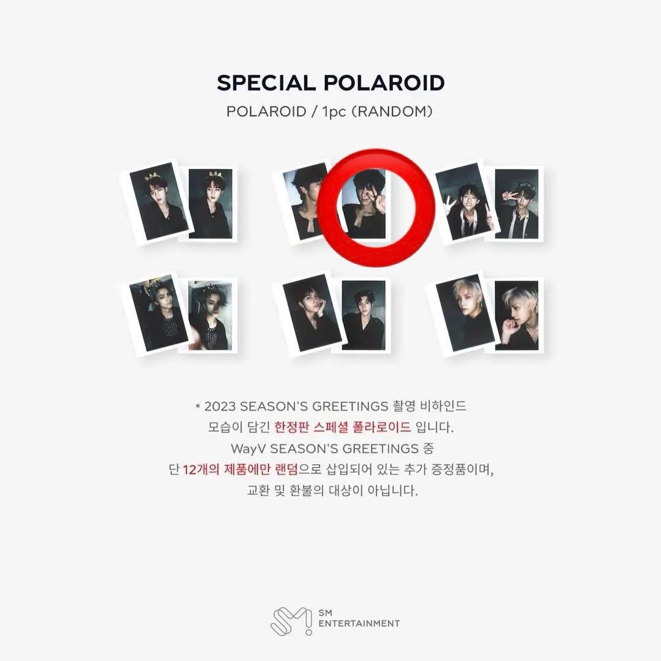Click the SM Entertainment logo symbol
This screenshot has height=661, width=661.
tap(291, 620)
